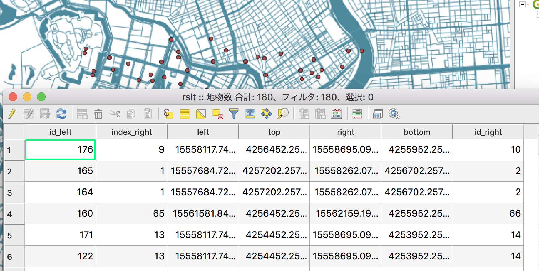Open conditional formatting settings
The height and width of the screenshot is (271, 539).
coord(357,114)
